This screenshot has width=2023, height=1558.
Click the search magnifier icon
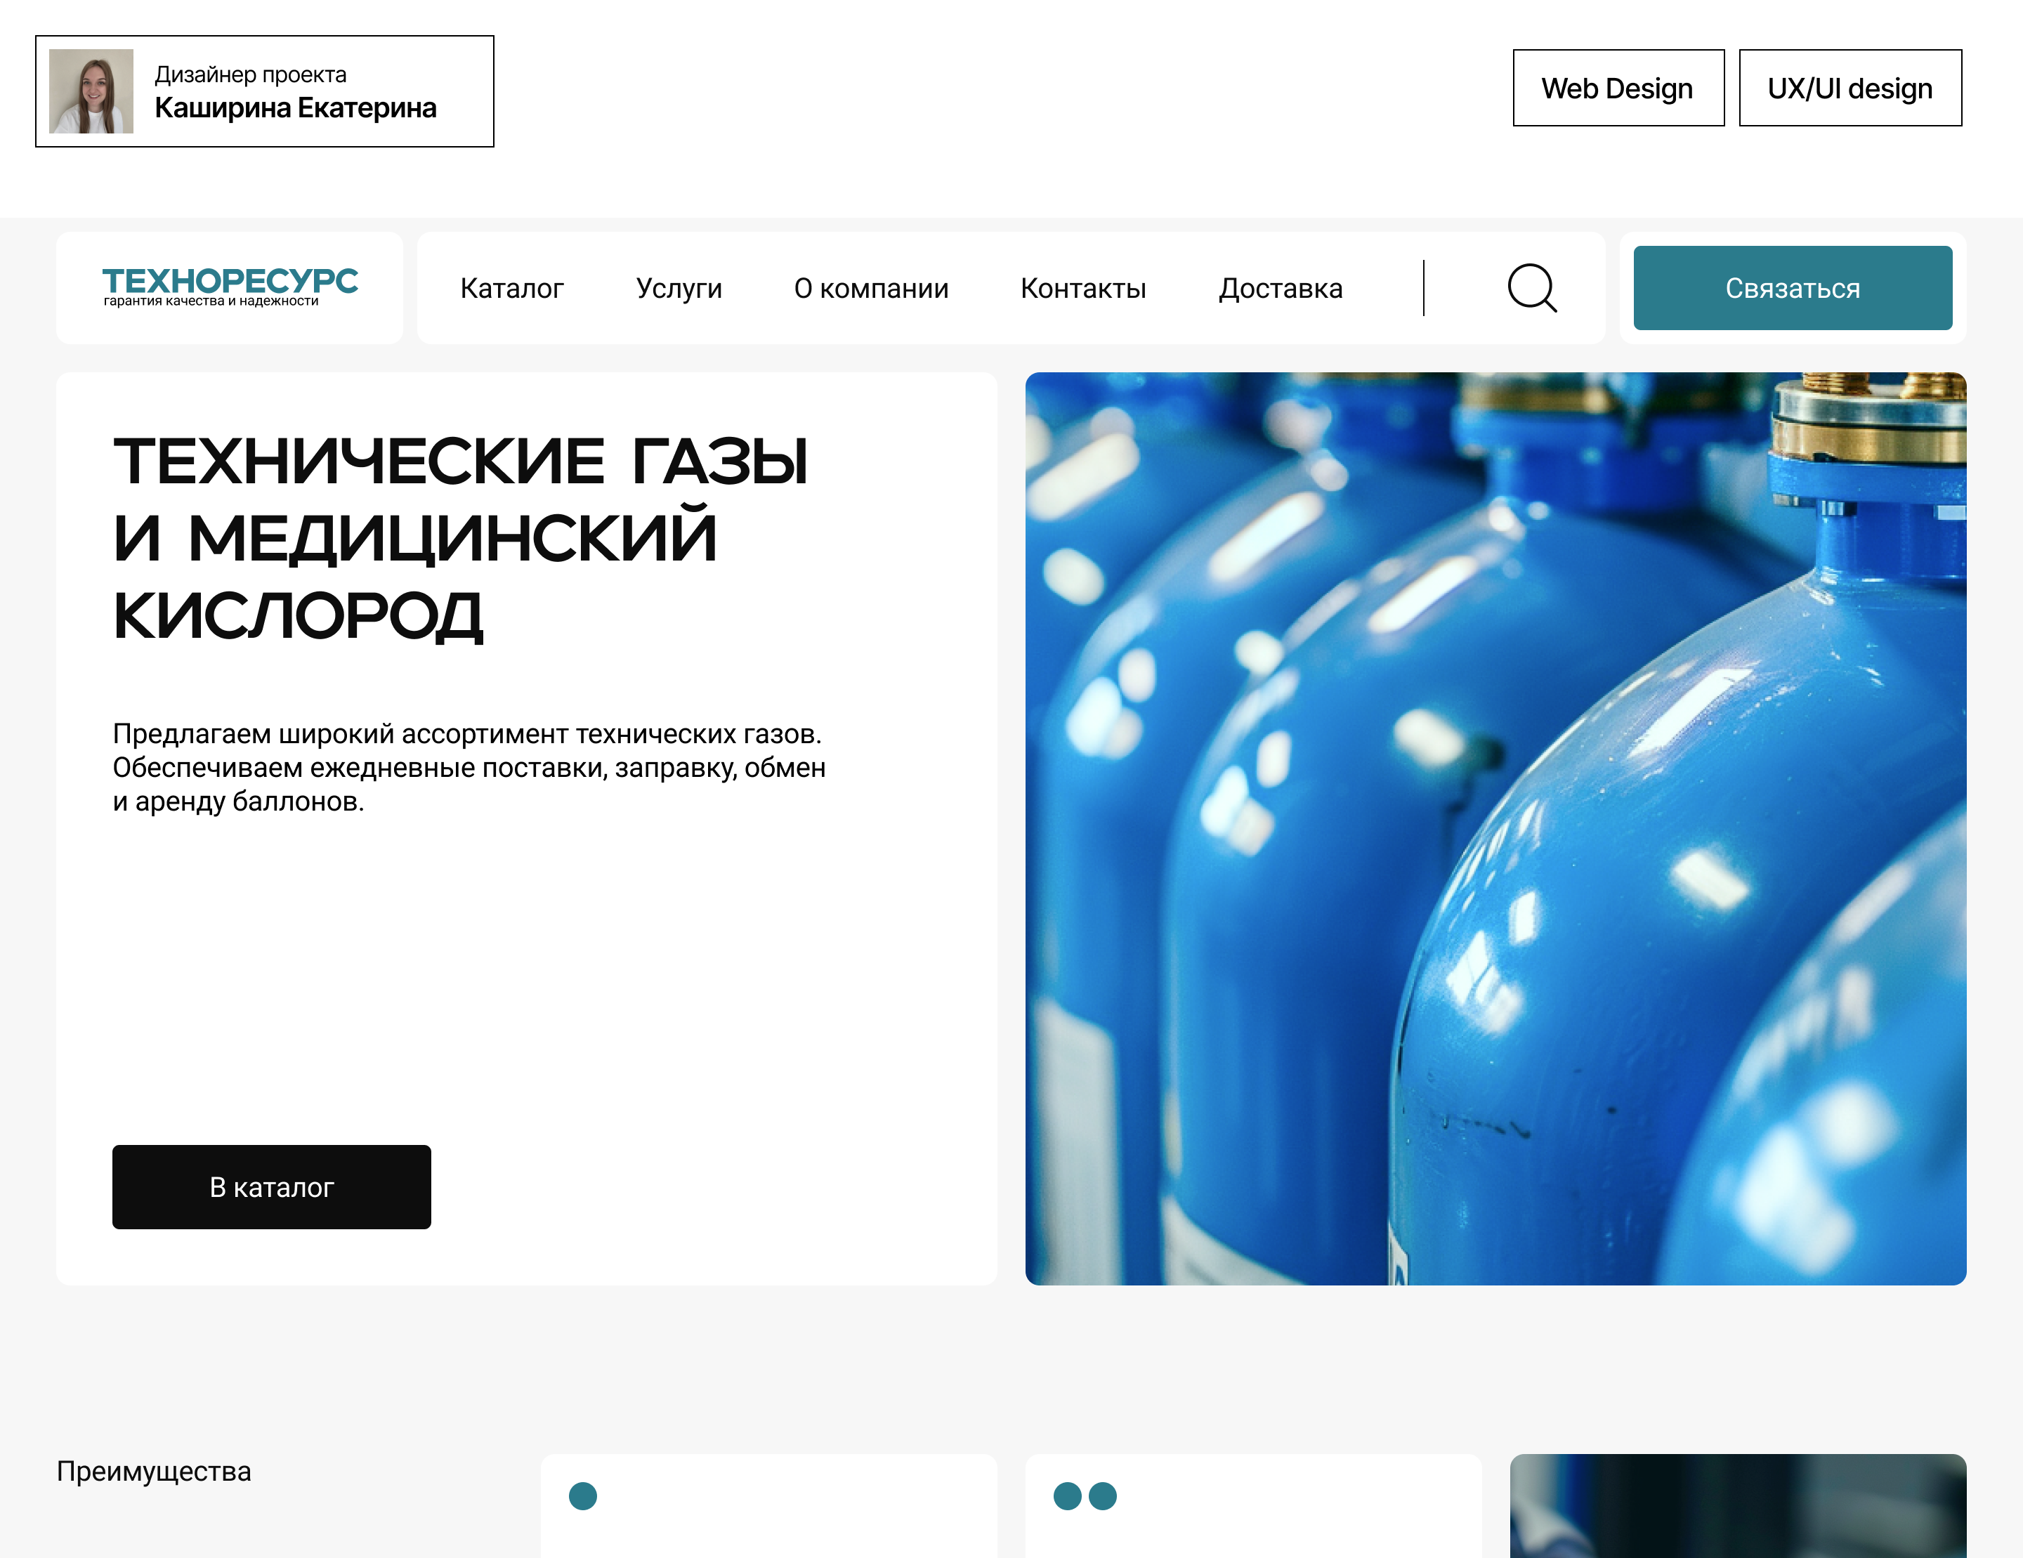tap(1532, 288)
